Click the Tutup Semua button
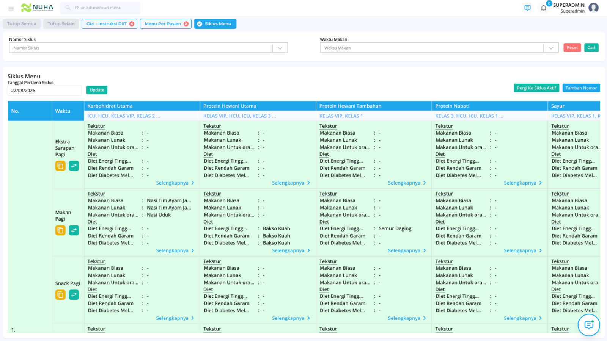 22,24
